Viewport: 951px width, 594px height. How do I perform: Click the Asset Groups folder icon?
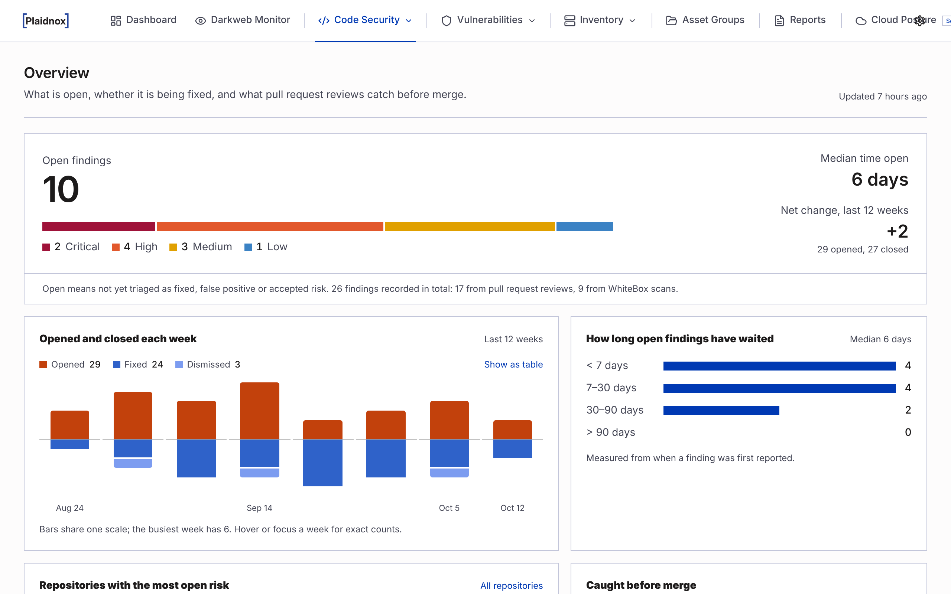click(672, 20)
